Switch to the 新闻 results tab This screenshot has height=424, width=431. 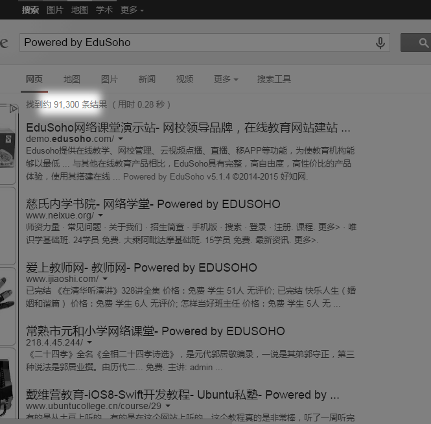pyautogui.click(x=147, y=79)
